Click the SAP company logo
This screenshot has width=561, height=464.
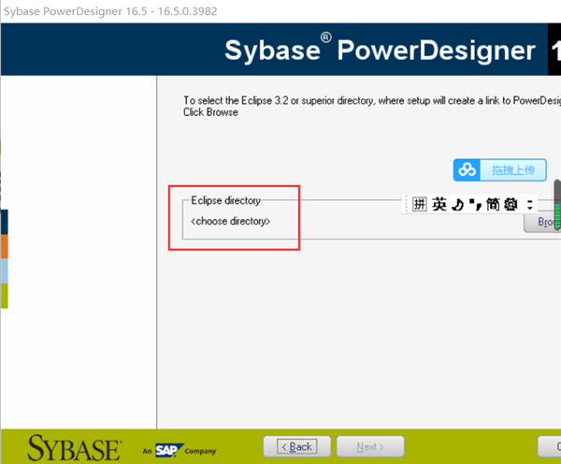pyautogui.click(x=168, y=448)
